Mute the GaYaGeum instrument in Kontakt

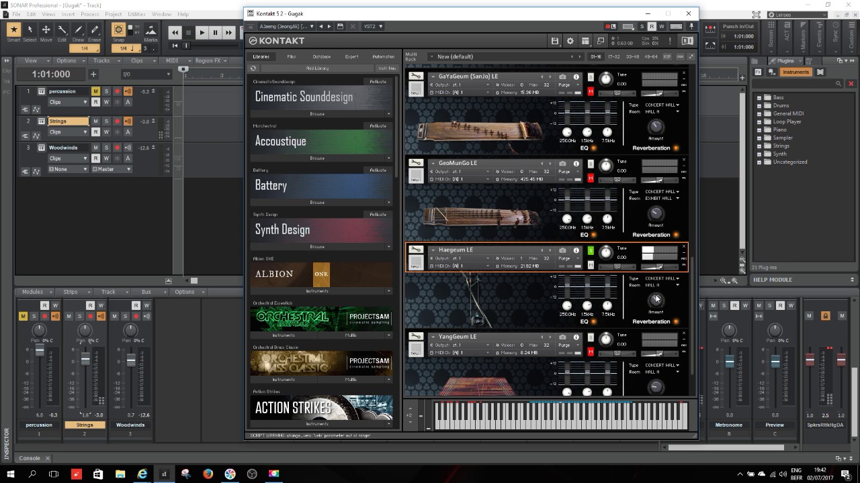pyautogui.click(x=591, y=91)
